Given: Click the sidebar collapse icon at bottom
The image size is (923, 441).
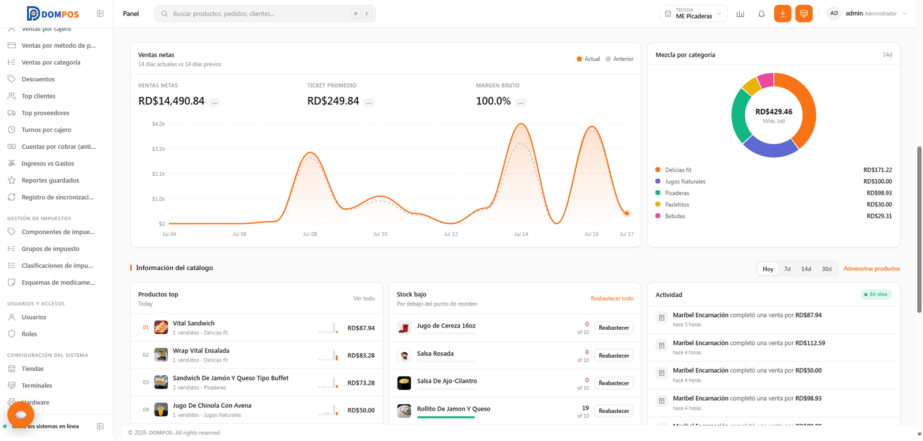Looking at the screenshot, I should tap(100, 427).
